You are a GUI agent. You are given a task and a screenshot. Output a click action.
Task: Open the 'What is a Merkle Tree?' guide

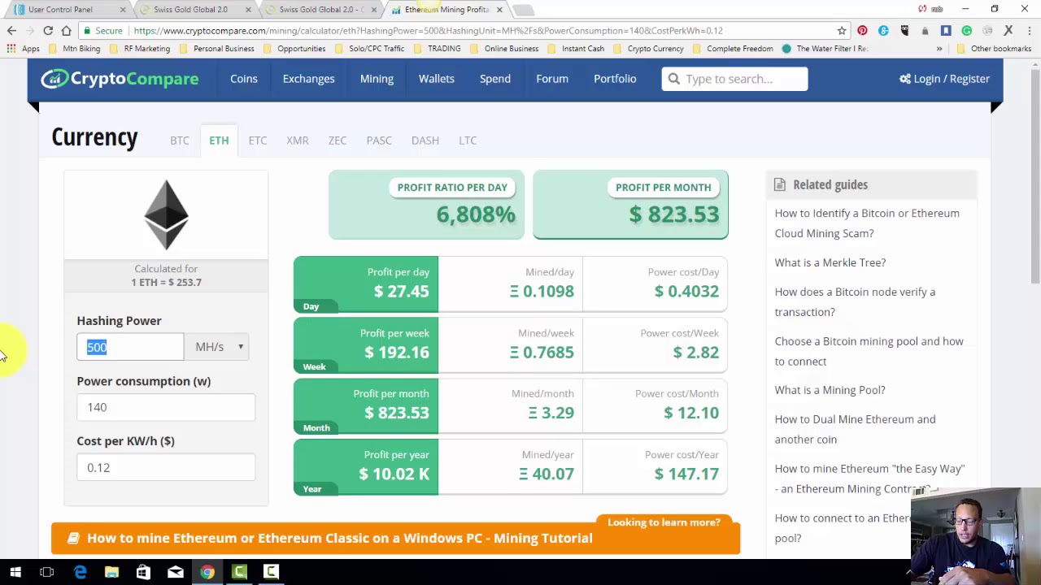click(x=830, y=262)
